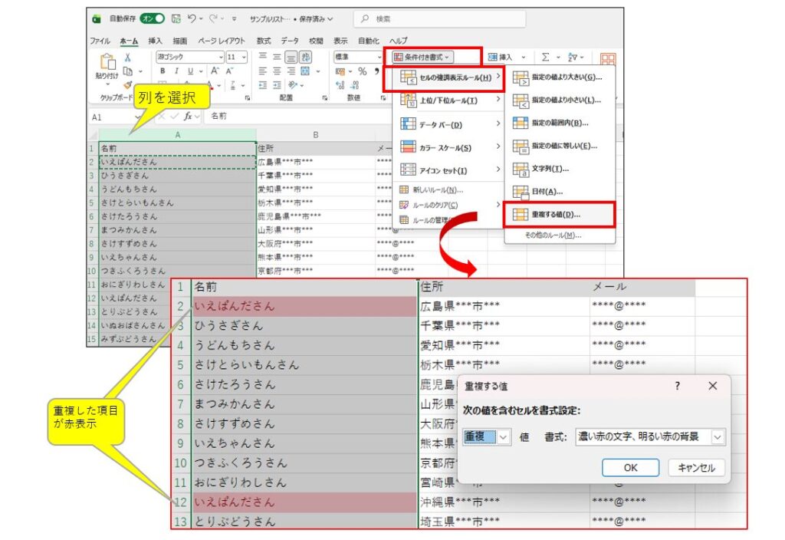Image resolution: width=785 pixels, height=540 pixels.
Task: Click the percent style icon
Action: tap(362, 71)
